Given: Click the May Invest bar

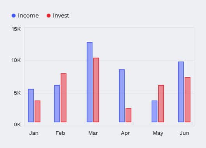Looking at the screenshot, I should pyautogui.click(x=161, y=104).
